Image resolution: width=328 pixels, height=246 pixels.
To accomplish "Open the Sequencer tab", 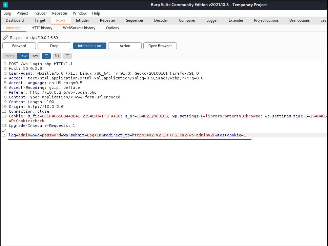I will (135, 21).
